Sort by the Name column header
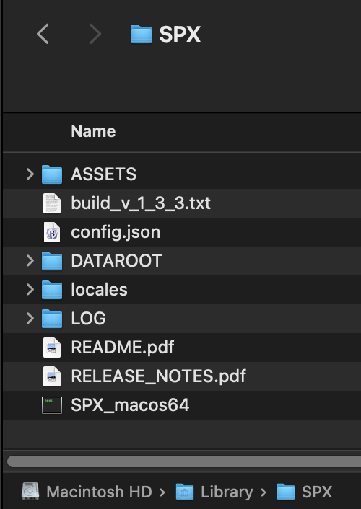The height and width of the screenshot is (509, 361). click(93, 131)
